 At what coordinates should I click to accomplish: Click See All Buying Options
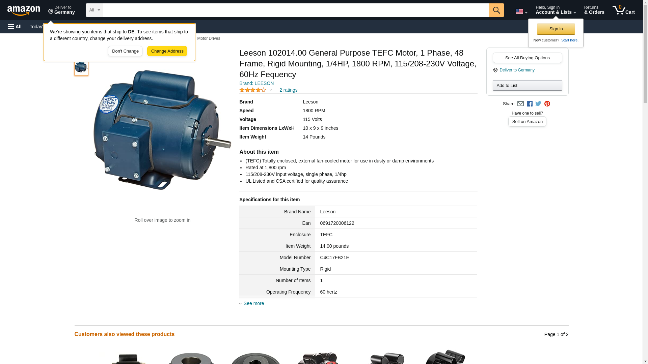[x=527, y=58]
